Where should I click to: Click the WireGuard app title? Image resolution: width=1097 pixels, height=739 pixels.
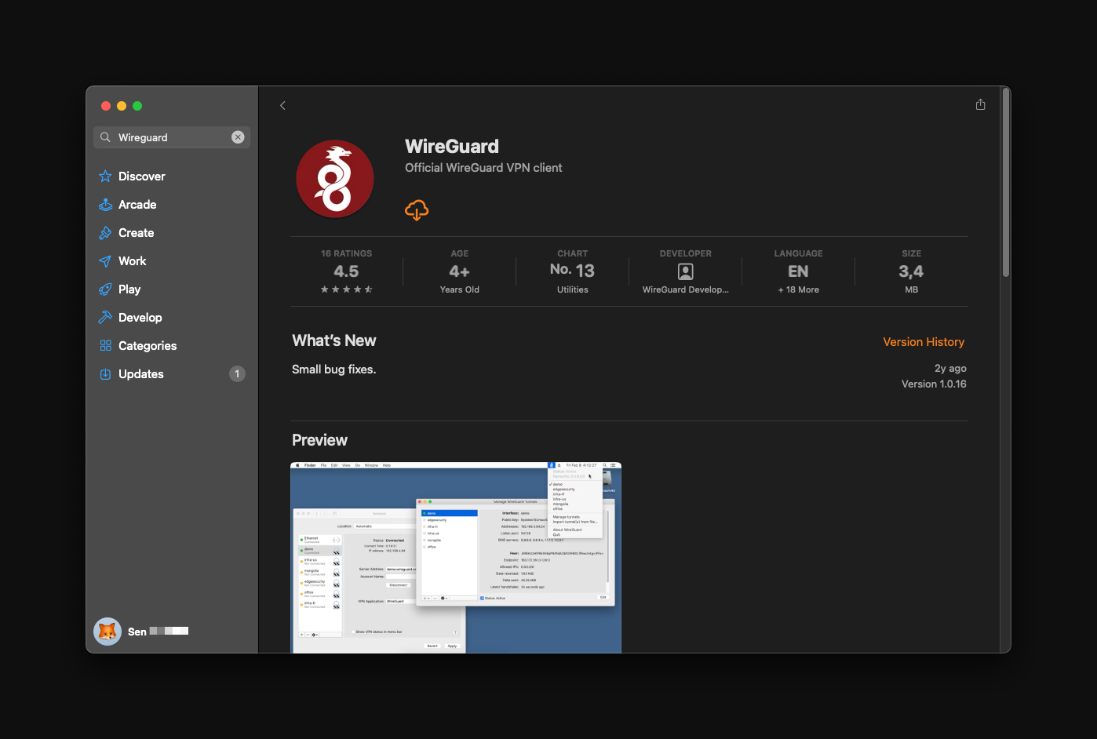click(x=452, y=147)
